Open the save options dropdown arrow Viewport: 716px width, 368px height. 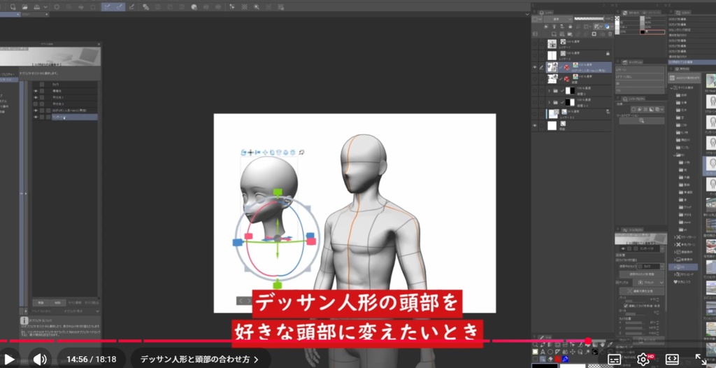(x=45, y=7)
